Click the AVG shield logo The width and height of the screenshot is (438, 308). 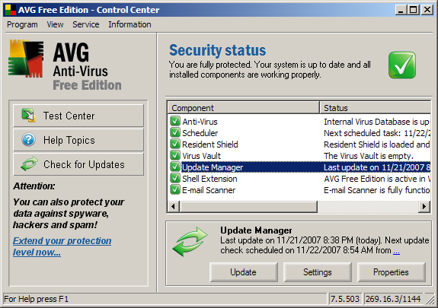coord(26,59)
